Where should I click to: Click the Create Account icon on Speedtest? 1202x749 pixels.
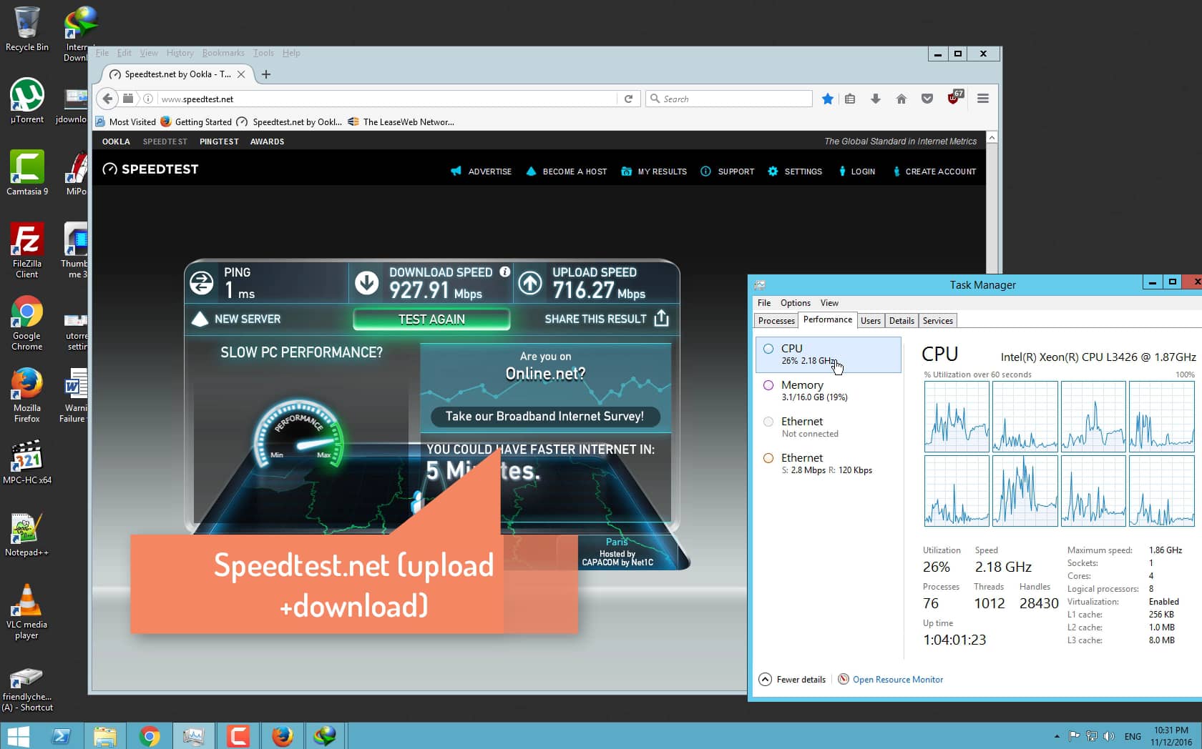click(897, 172)
